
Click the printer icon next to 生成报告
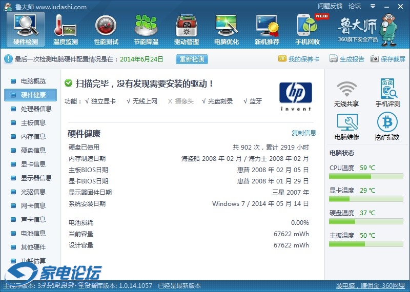(334, 59)
